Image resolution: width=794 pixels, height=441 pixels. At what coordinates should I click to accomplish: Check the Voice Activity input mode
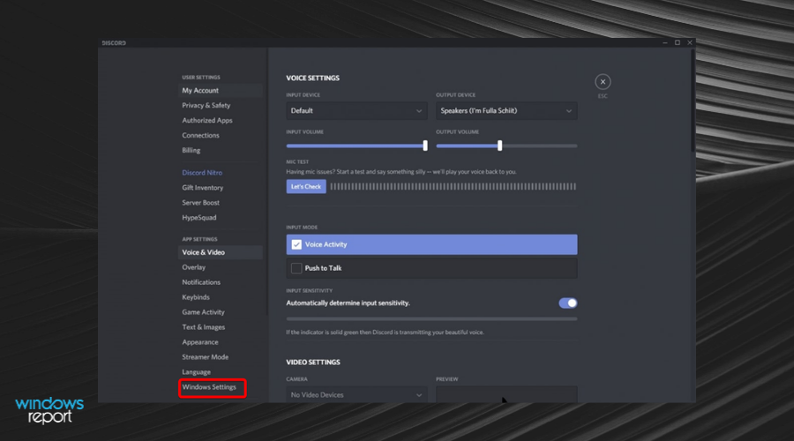(x=296, y=244)
